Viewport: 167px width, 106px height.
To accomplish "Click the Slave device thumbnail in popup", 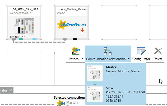I will [x=95, y=94].
